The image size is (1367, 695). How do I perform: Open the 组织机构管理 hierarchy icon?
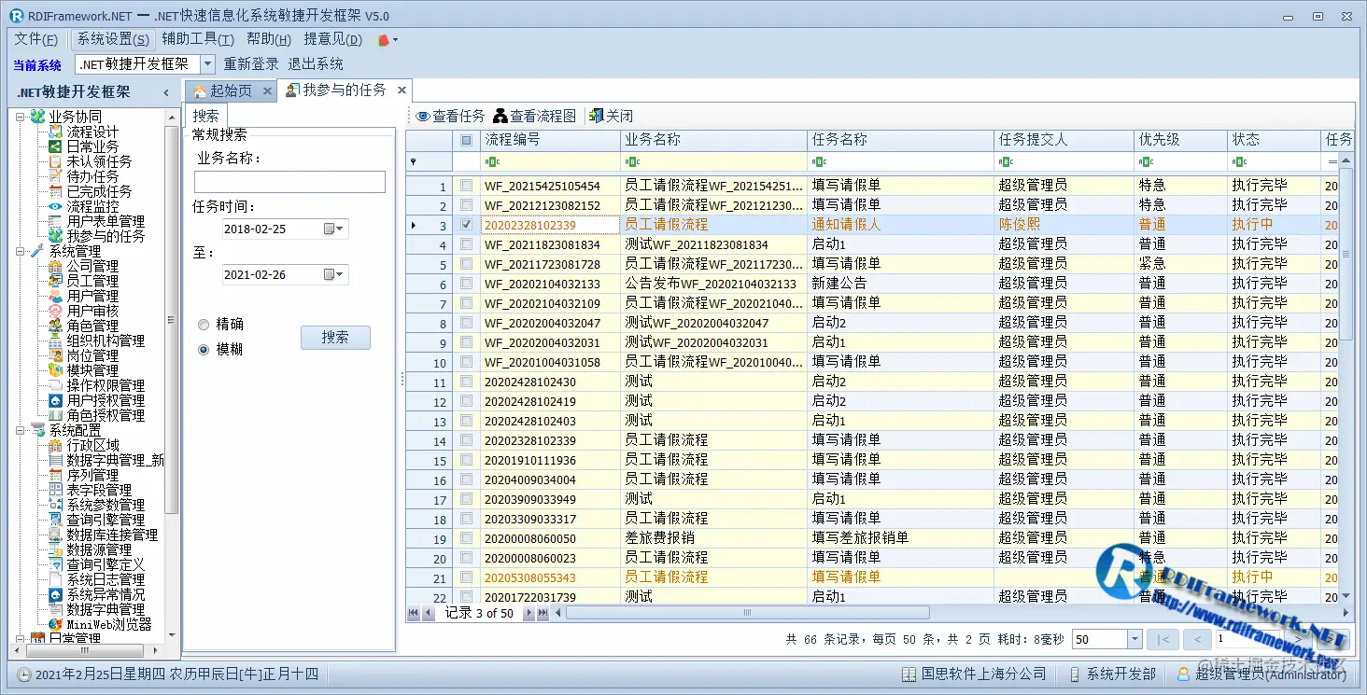(56, 341)
